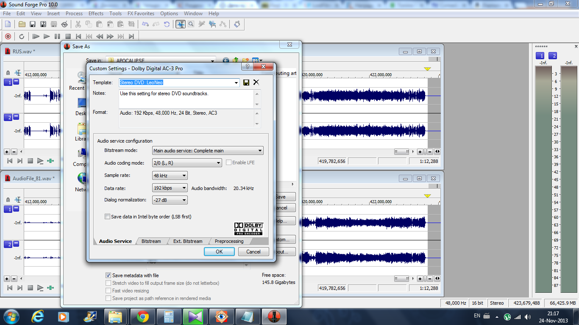This screenshot has height=325, width=579.
Task: Select the Edit tool in the toolbar
Action: click(x=181, y=24)
